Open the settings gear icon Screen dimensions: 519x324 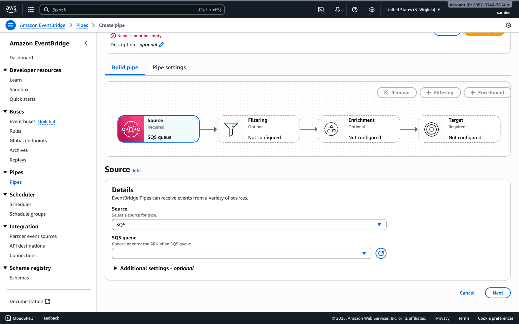372,10
